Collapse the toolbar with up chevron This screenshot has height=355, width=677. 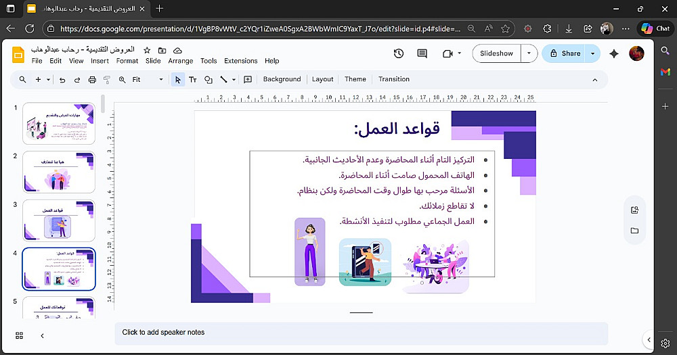594,80
